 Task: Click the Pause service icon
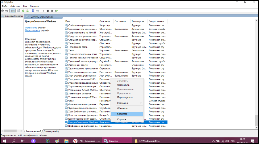pos(52,11)
